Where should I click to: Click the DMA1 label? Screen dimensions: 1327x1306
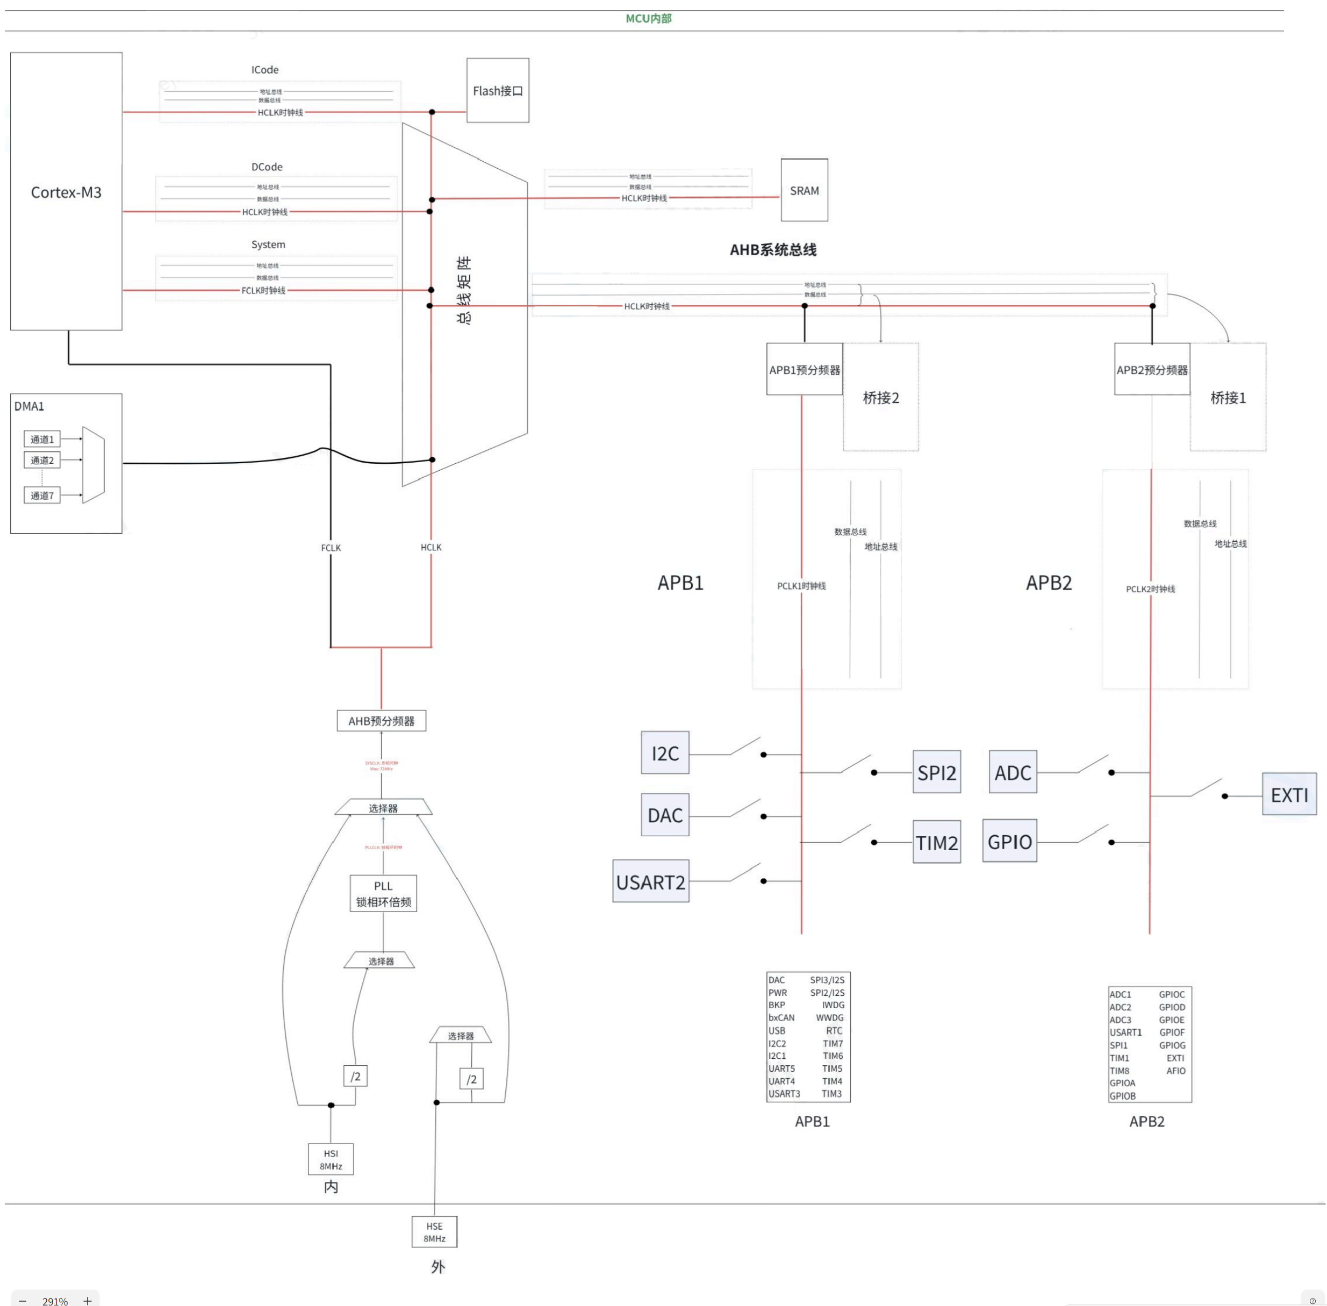30,406
